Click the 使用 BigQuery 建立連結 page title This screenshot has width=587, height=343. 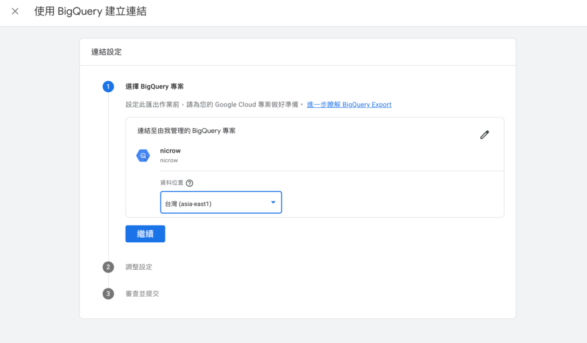tap(91, 11)
